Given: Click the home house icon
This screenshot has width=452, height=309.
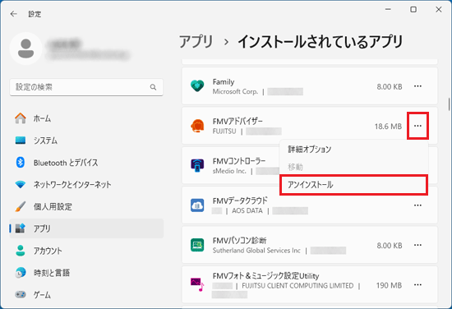Looking at the screenshot, I should [21, 118].
